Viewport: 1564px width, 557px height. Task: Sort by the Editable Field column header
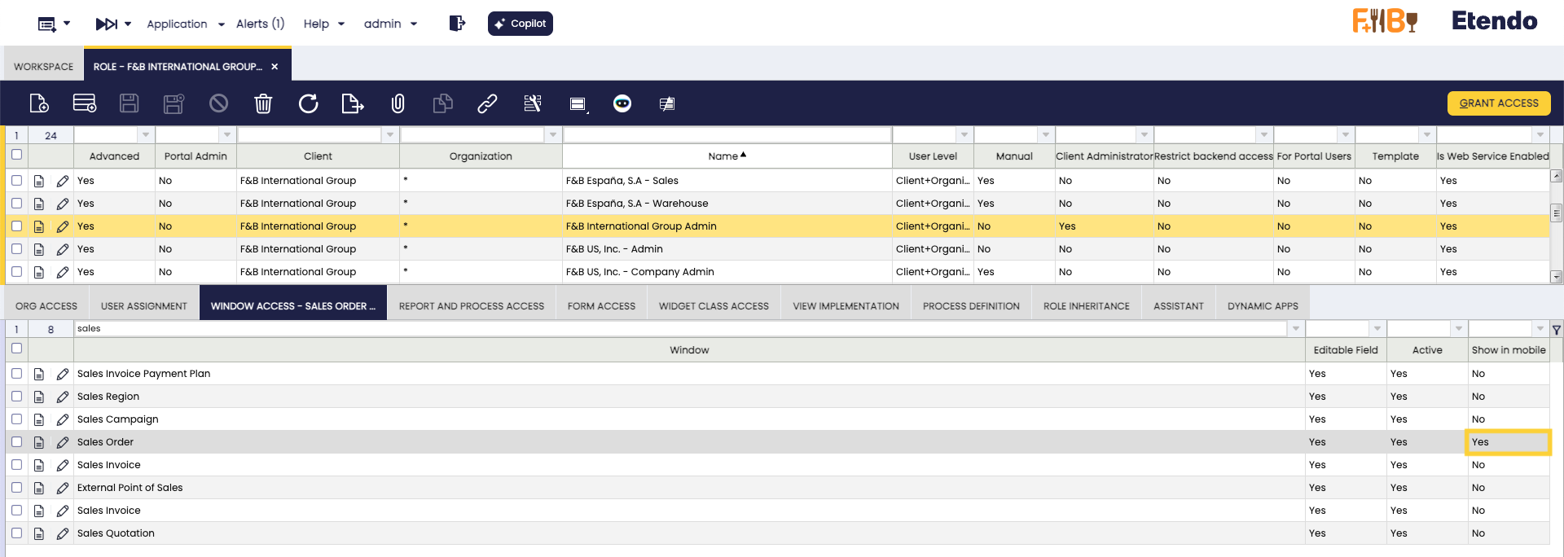tap(1346, 350)
